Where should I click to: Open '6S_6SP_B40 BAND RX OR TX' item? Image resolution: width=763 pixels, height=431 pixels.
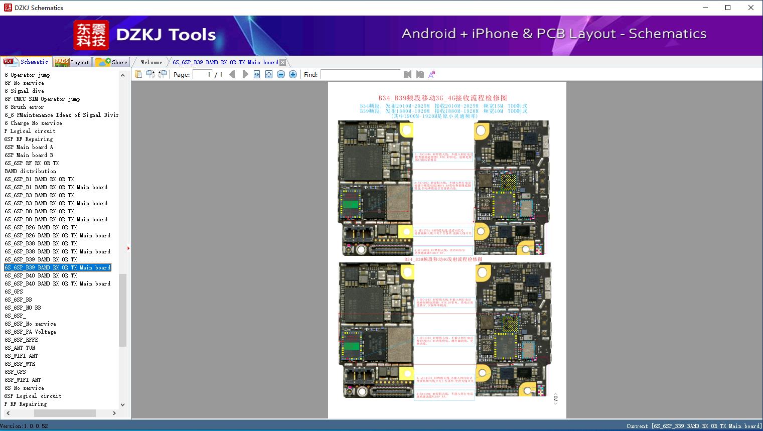click(41, 275)
